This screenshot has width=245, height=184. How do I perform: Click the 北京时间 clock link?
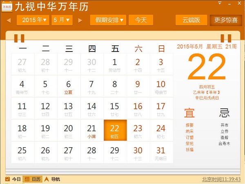[221, 179]
